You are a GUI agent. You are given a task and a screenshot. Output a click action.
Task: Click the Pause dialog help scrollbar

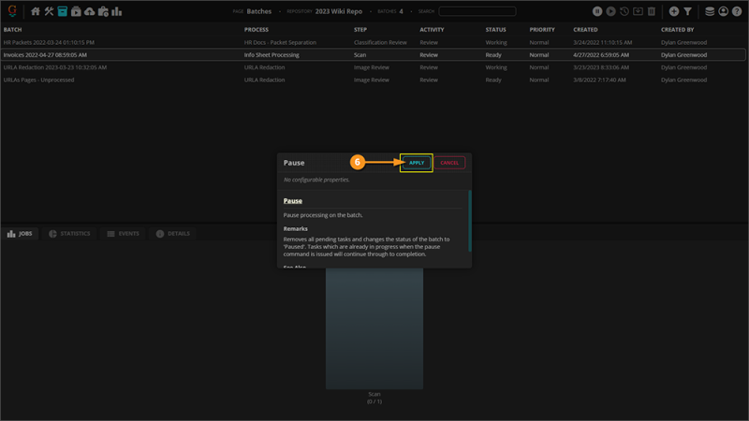(469, 221)
